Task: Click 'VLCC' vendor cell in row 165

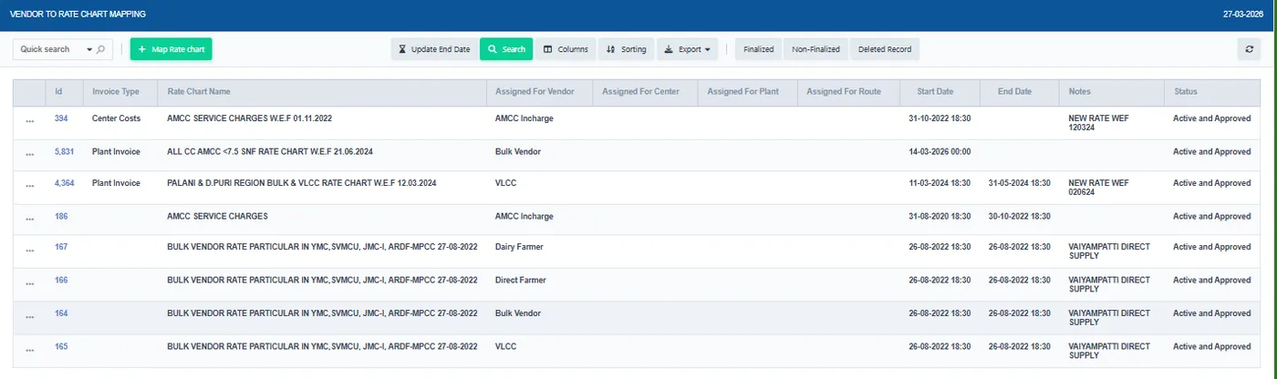Action: tap(505, 346)
